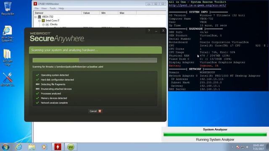Click the taskbar clock showing 10:45 AM
The image size is (269, 151).
[258, 147]
